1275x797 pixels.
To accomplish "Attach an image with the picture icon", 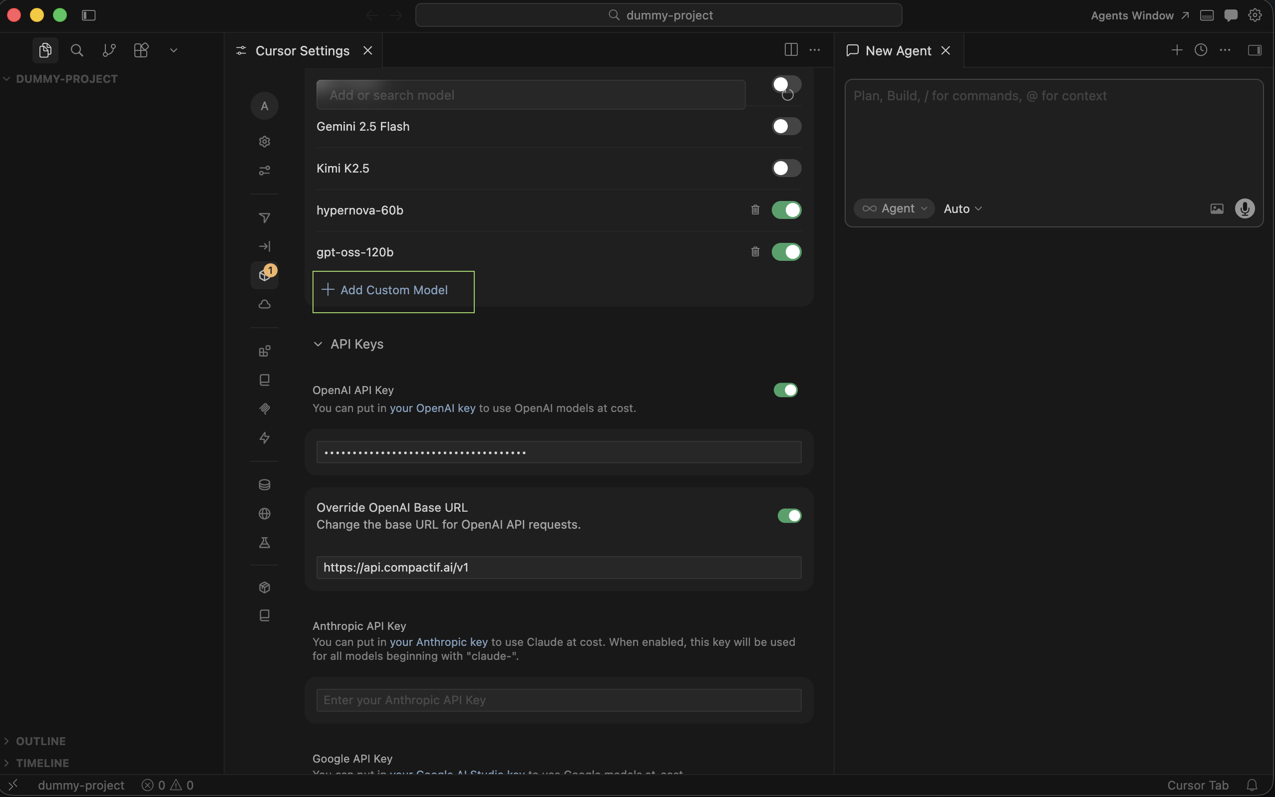I will (1217, 209).
